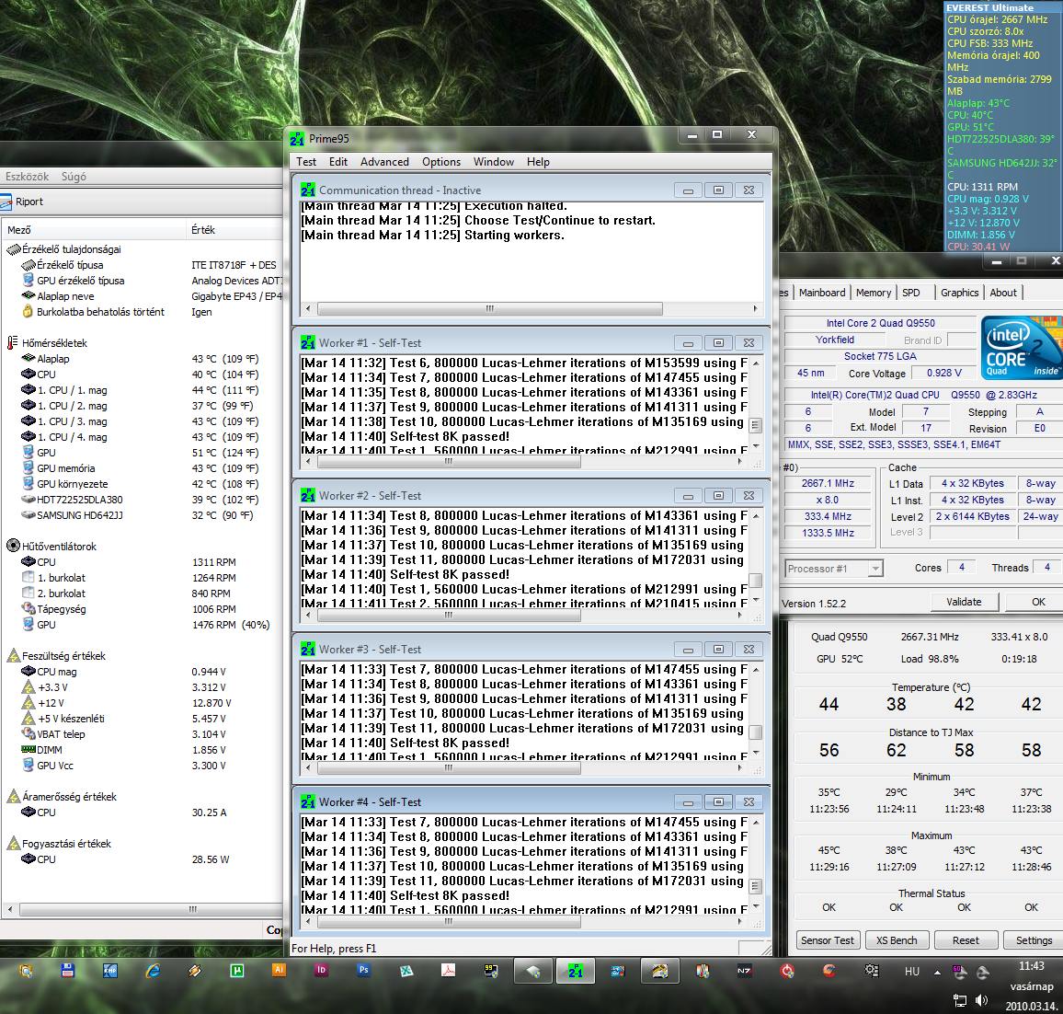The image size is (1063, 1014).
Task: Select the VBAT telep voltage row
Action: click(61, 734)
